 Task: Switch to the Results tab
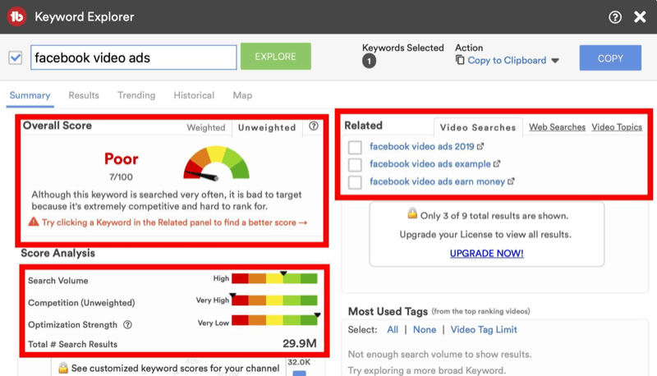pyautogui.click(x=84, y=95)
